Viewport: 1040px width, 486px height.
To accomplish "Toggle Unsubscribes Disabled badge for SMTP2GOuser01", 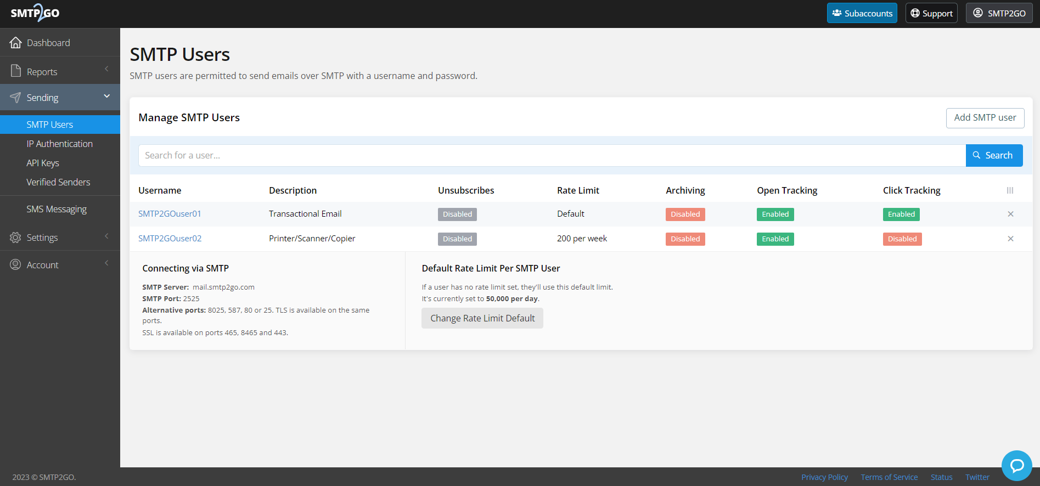I will coord(457,214).
